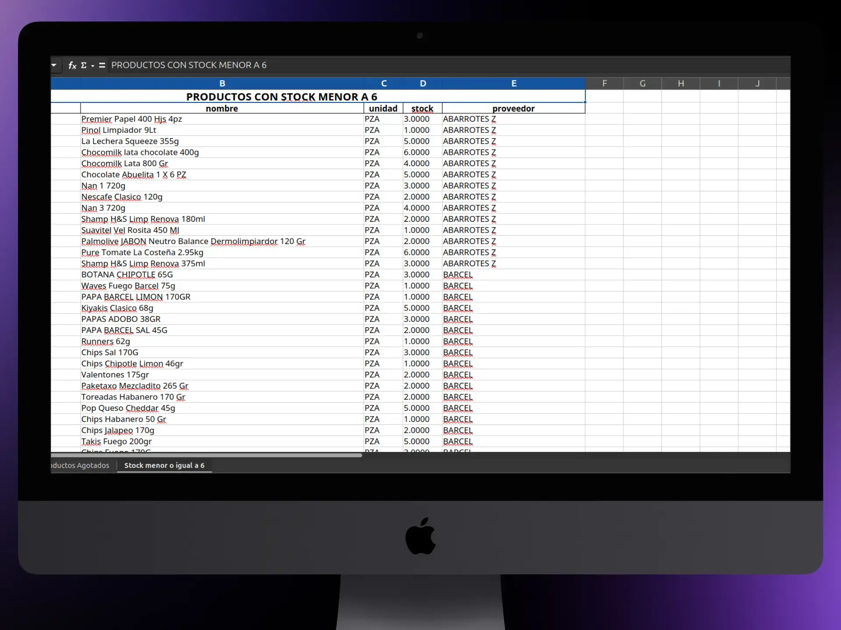
Task: Select the La Lechera Squeeze 355g cell
Action: coord(222,141)
